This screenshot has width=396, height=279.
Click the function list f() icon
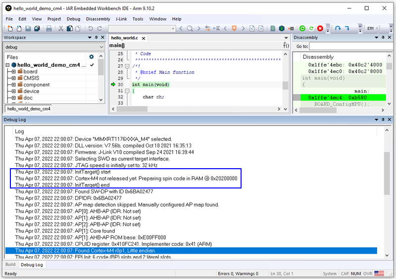point(286,45)
